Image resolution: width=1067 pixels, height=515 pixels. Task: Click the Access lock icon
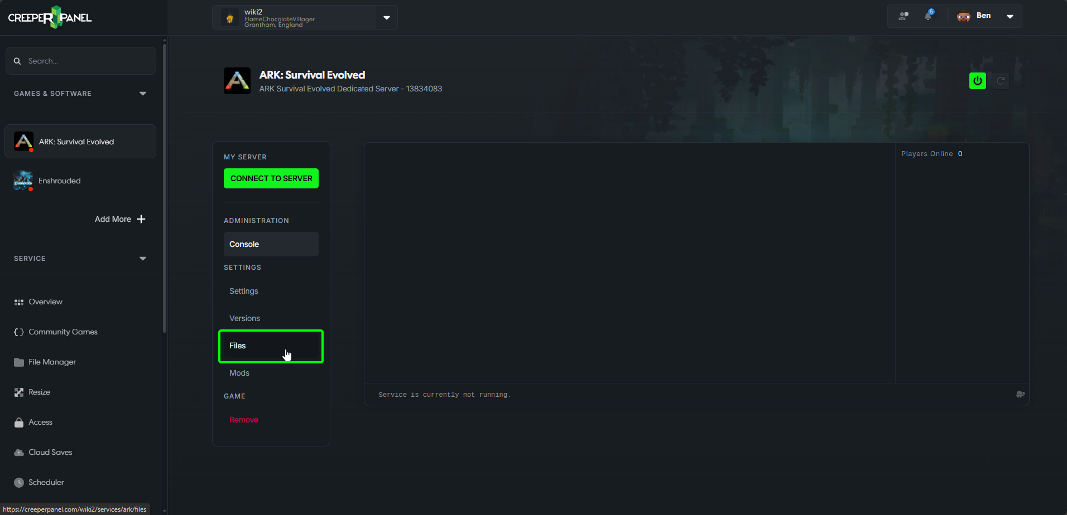(x=19, y=422)
